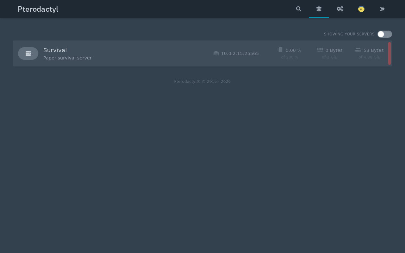Click the address 10.0.2.15:25565
Viewport: 405px width, 253px height.
click(240, 53)
